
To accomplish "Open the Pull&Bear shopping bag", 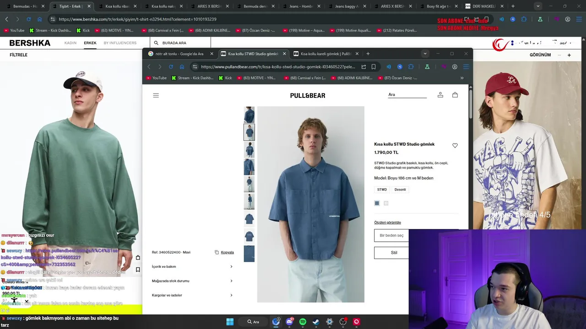I will pyautogui.click(x=455, y=95).
